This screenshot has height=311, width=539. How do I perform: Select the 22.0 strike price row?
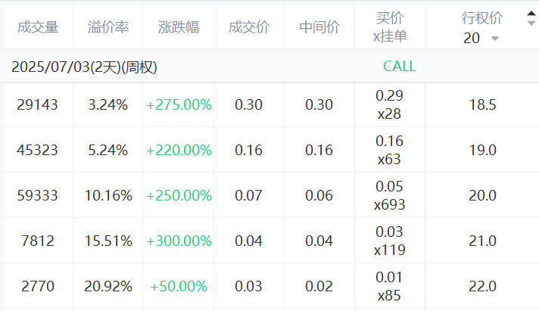coord(269,286)
